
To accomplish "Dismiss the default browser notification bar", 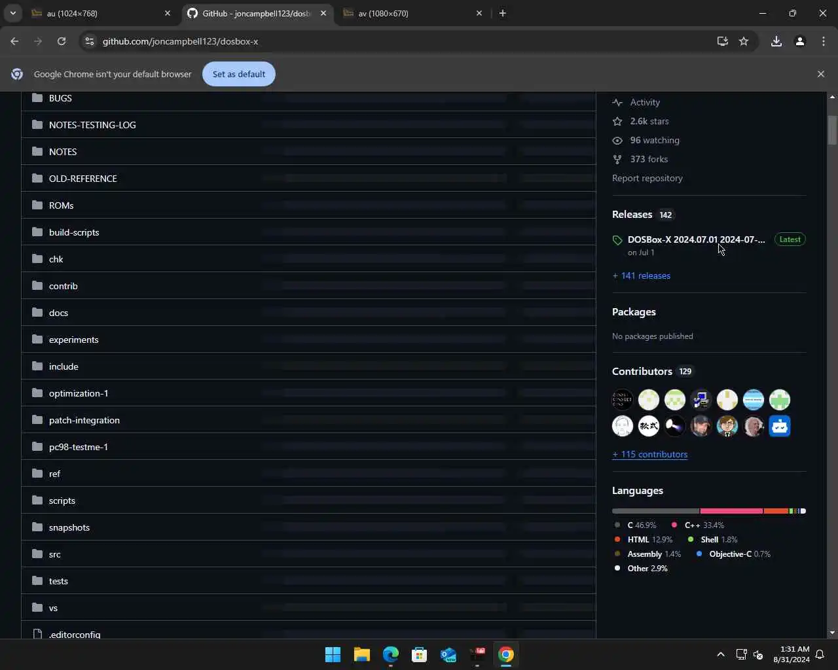I will [x=821, y=74].
